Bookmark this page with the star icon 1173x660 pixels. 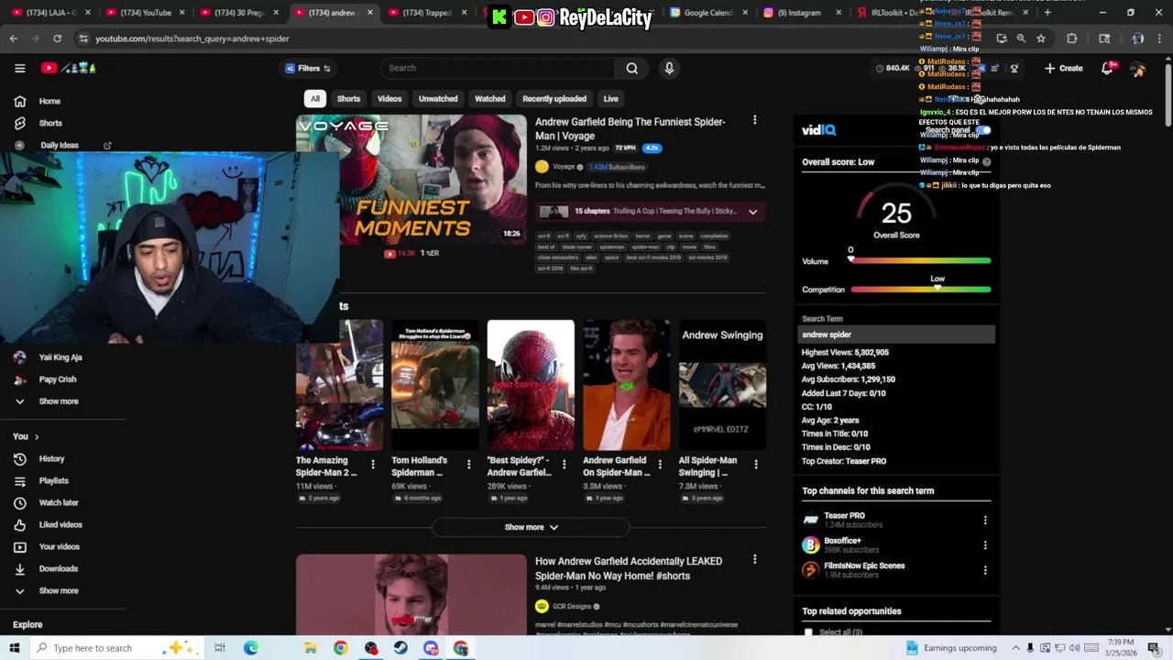[x=1041, y=38]
